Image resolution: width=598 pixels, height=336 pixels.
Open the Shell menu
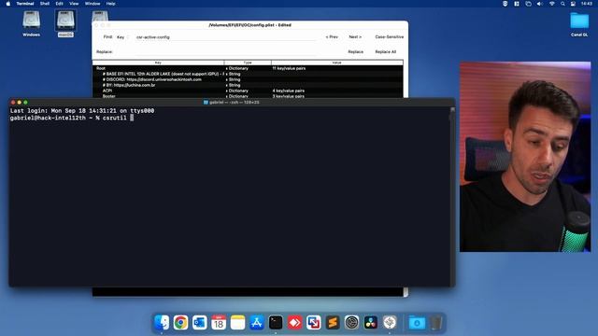(45, 4)
